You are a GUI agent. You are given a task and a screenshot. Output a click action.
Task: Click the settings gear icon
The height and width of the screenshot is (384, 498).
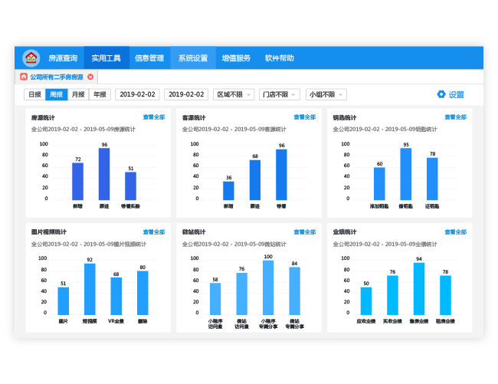coord(441,94)
